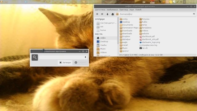Open the openvr folder

click(124, 51)
